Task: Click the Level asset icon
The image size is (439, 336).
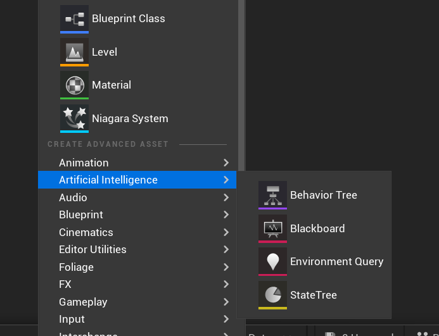Action: point(74,52)
